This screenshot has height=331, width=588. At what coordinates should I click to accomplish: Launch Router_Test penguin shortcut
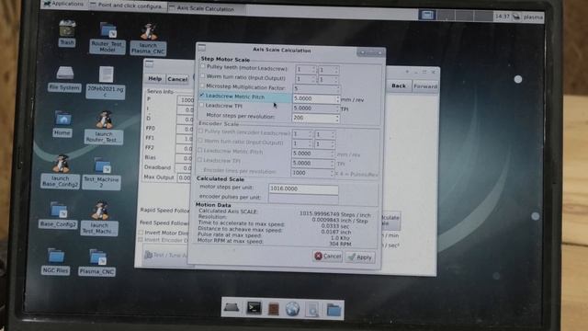pos(104,127)
